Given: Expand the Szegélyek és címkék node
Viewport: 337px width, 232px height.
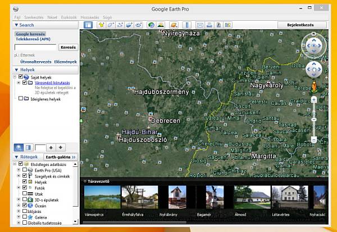Looking at the screenshot, I should pyautogui.click(x=19, y=176).
